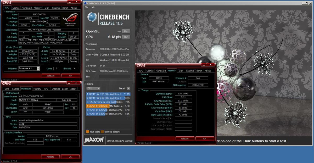314x163 pixels.
Task: Select the orange 3C/6T AMD FX ranking row
Action: coord(108,106)
